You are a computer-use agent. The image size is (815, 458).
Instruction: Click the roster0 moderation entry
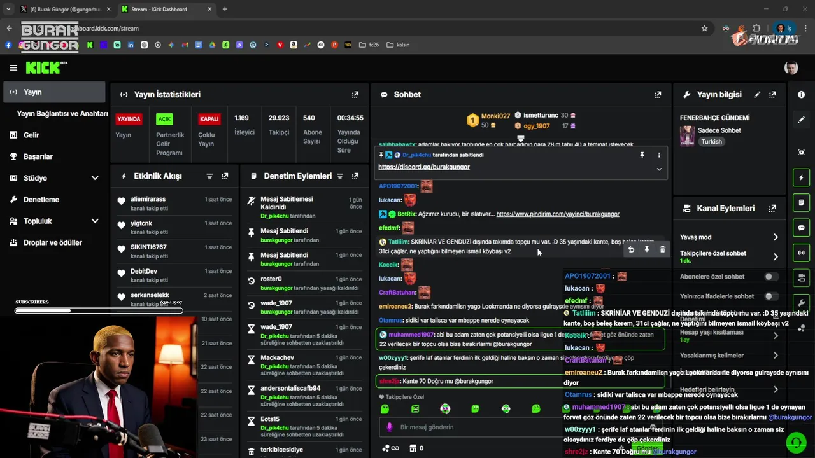[304, 283]
